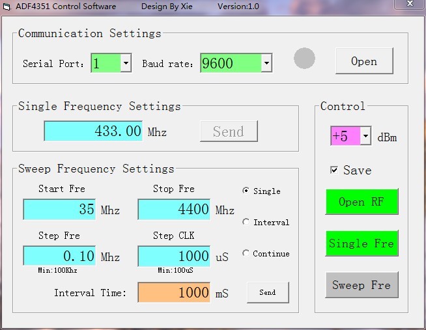426x330 pixels.
Task: Select the Continue sweep mode radio button
Action: [x=246, y=253]
